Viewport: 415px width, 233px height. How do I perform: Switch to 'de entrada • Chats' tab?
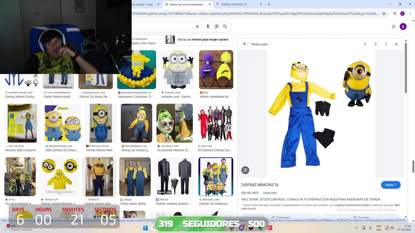[x=143, y=5]
